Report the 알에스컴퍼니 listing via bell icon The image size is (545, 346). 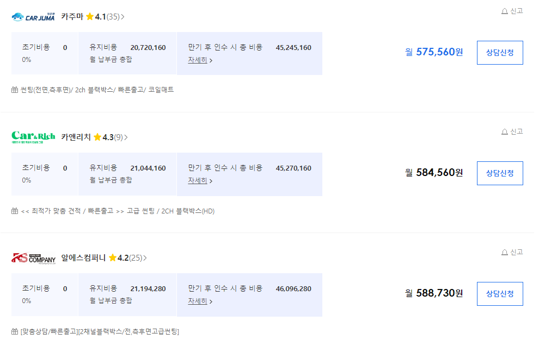click(512, 253)
